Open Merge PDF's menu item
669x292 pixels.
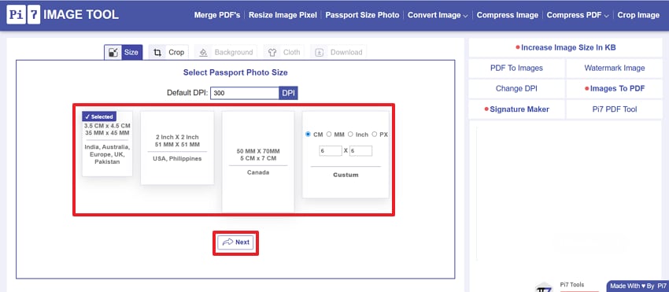tap(217, 15)
